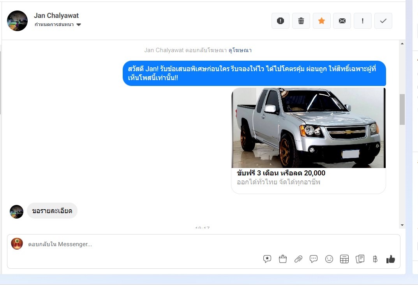Open saved replies star-bubble icon
Image resolution: width=418 pixels, height=294 pixels.
pos(267,259)
